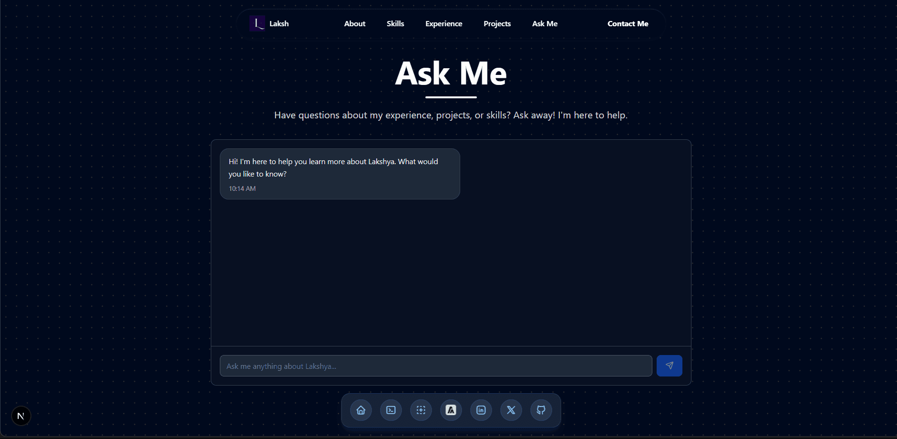This screenshot has width=897, height=439.
Task: Click the 'Ask Me' page heading
Action: pyautogui.click(x=451, y=74)
